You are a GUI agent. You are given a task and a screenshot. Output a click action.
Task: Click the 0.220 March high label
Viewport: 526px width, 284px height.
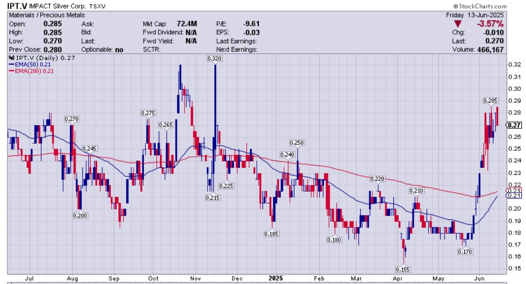click(377, 179)
